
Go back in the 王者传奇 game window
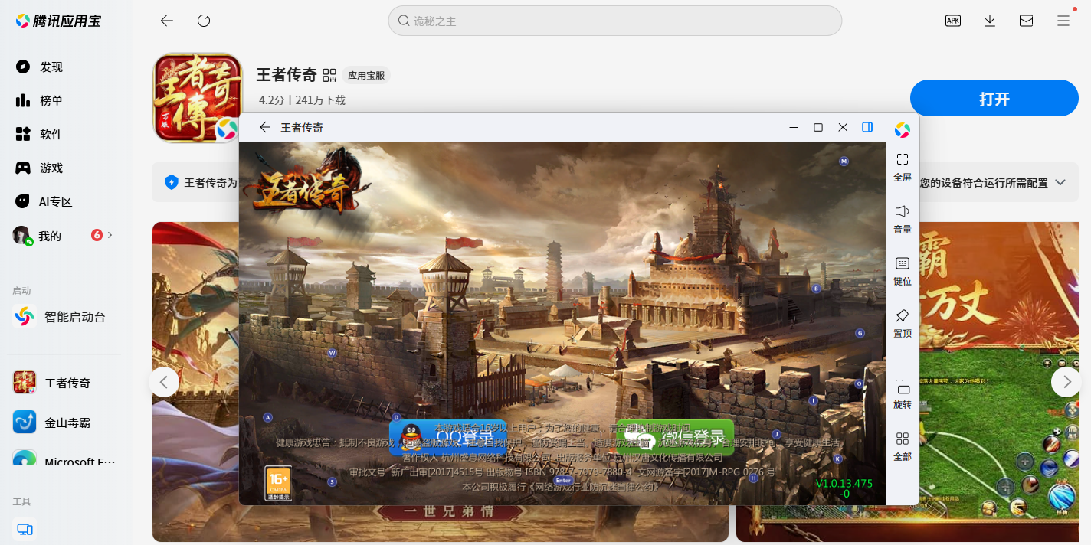click(x=265, y=127)
